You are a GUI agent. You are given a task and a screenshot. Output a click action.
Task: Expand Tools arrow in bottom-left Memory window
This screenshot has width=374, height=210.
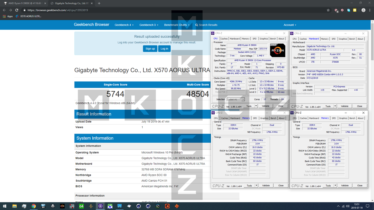[x=257, y=185]
